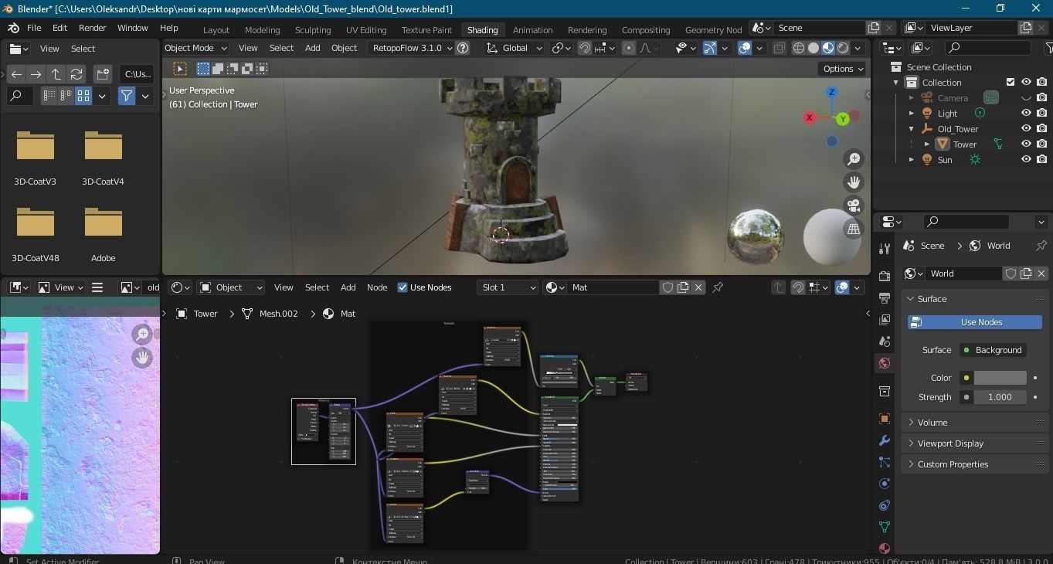Viewport: 1053px width, 564px height.
Task: Click the Y axis on navigation gizmo
Action: (x=843, y=119)
